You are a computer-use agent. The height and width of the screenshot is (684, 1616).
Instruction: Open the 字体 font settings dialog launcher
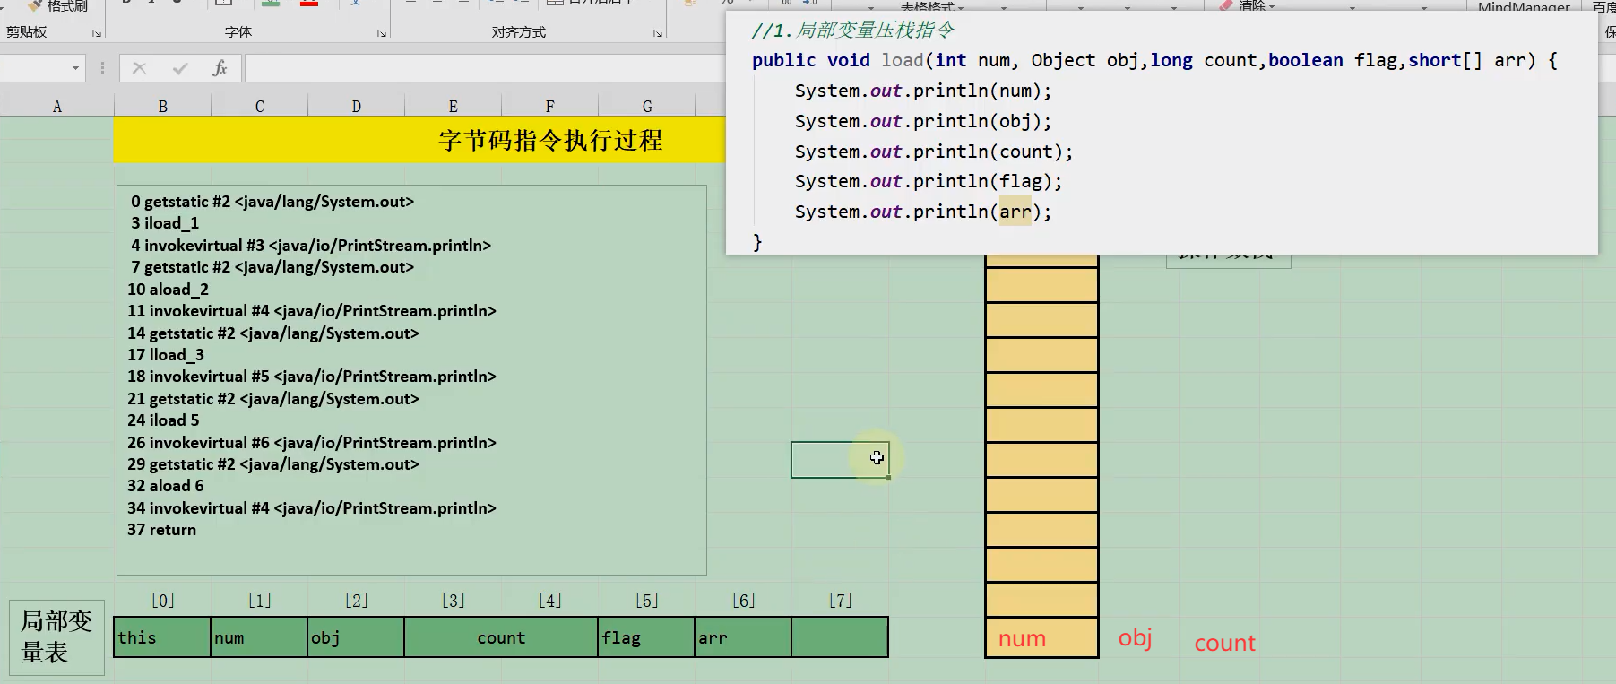click(382, 33)
